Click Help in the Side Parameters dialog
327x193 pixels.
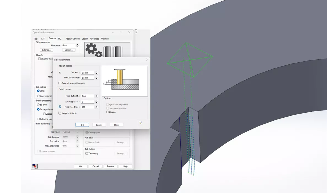click(116, 125)
